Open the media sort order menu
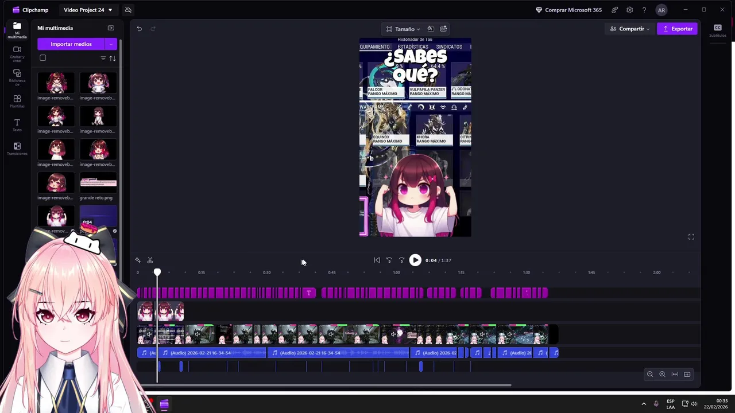This screenshot has height=413, width=735. pos(113,59)
